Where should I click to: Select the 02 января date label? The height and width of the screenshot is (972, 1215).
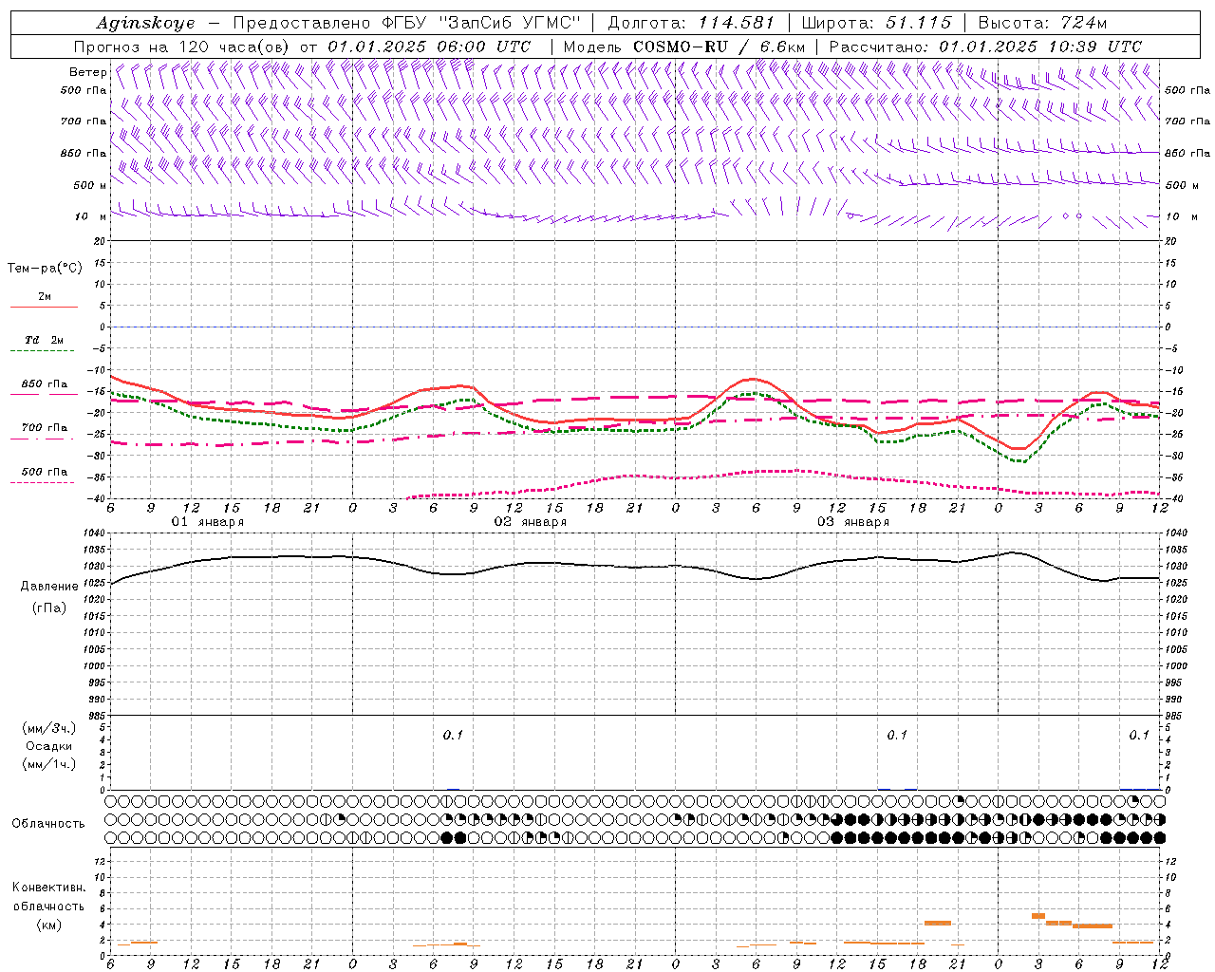click(x=530, y=522)
